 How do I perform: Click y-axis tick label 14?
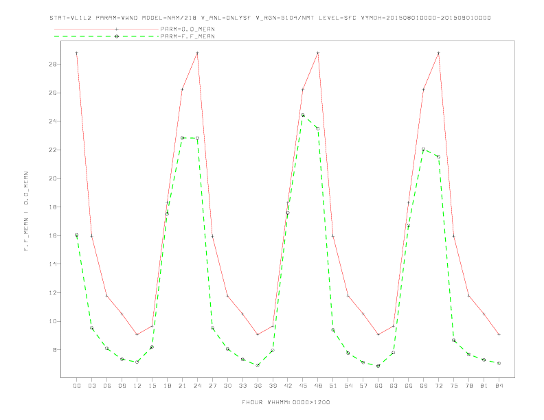(53, 264)
